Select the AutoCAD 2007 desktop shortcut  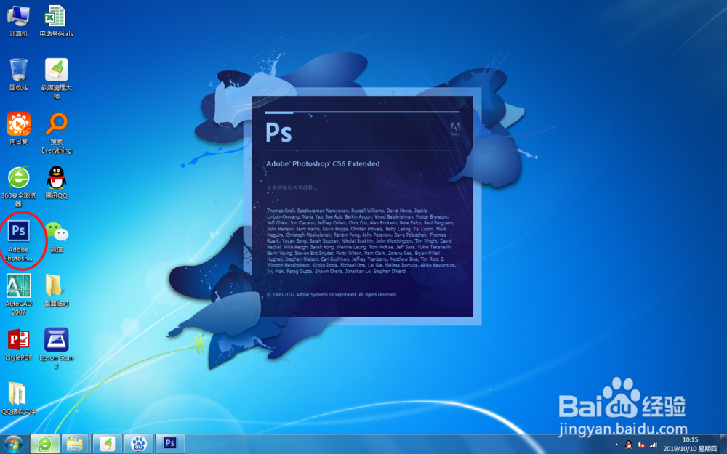19,295
